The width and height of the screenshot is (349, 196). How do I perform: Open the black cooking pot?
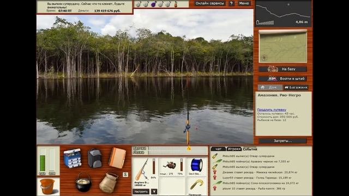coord(83,182)
